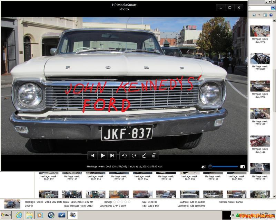Click Add a title in details pane
The height and width of the screenshot is (220, 276).
tap(154, 206)
